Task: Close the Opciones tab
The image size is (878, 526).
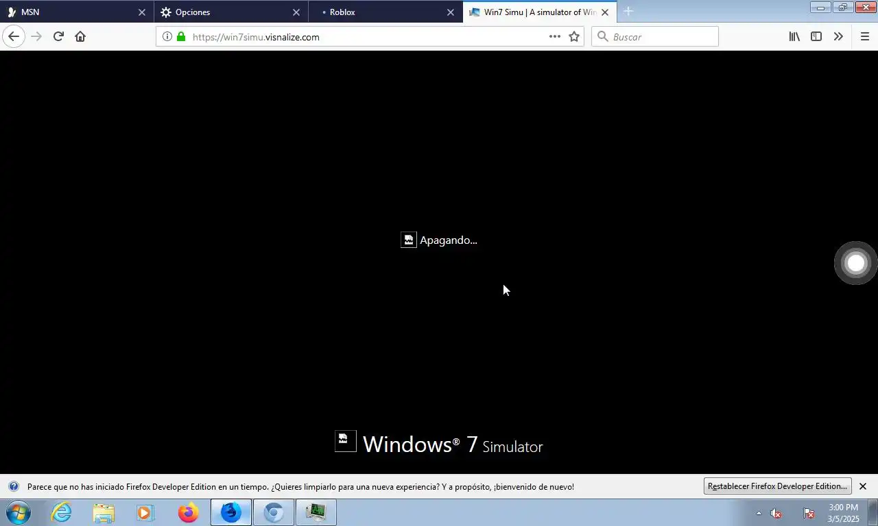Action: 296,12
